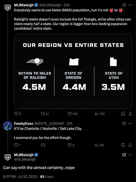The width and height of the screenshot is (136, 182).
Task: Open the FreakyDeac profile avatar
Action: click(x=8, y=126)
